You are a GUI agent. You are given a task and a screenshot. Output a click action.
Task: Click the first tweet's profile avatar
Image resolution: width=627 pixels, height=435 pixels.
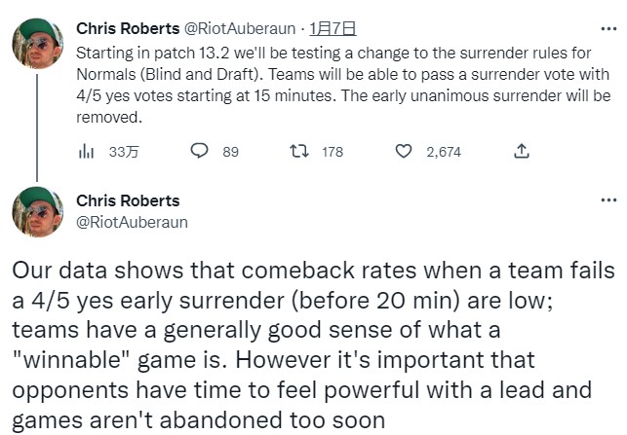[x=38, y=44]
